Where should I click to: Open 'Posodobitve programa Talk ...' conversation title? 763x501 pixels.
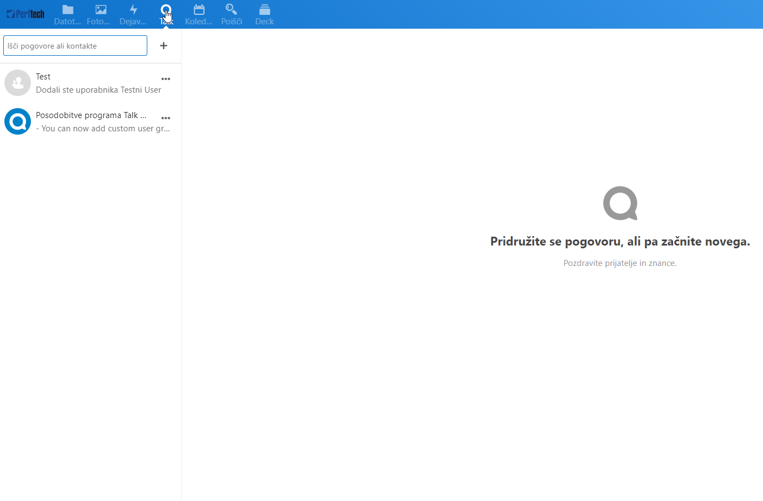point(91,115)
